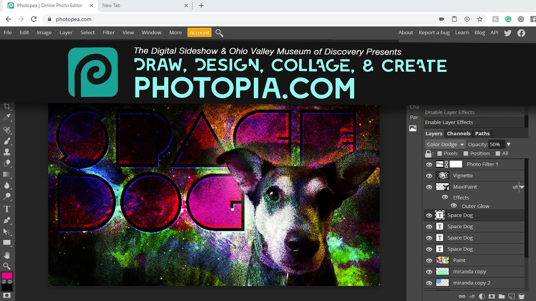This screenshot has width=536, height=301.
Task: Toggle visibility of MaxiPaint layer
Action: [429, 187]
